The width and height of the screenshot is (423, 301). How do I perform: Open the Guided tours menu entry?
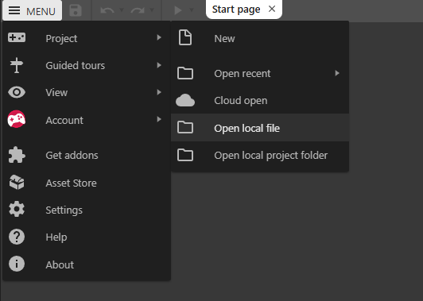[x=87, y=65]
